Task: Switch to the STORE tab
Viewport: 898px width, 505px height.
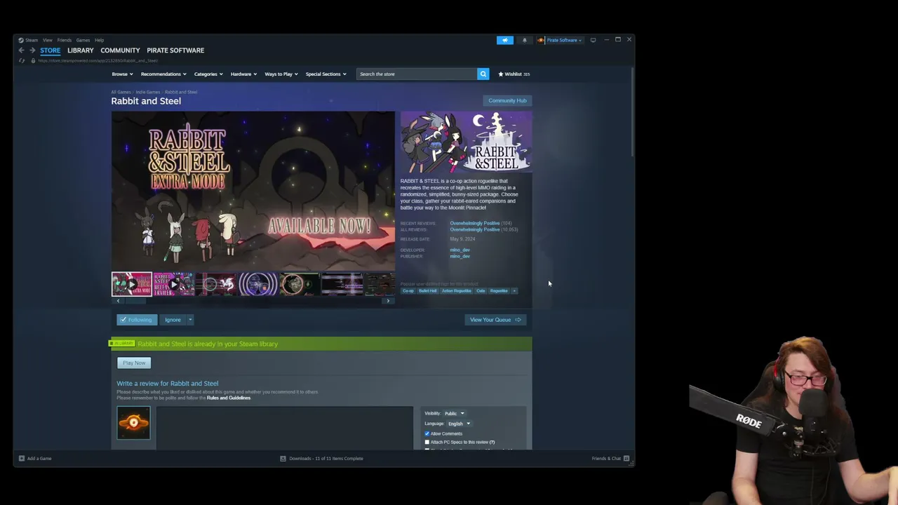Action: [x=50, y=50]
